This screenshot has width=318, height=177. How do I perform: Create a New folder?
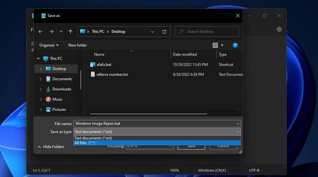coord(77,45)
